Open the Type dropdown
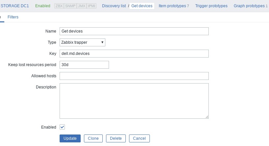The image size is (269, 146). 82,42
